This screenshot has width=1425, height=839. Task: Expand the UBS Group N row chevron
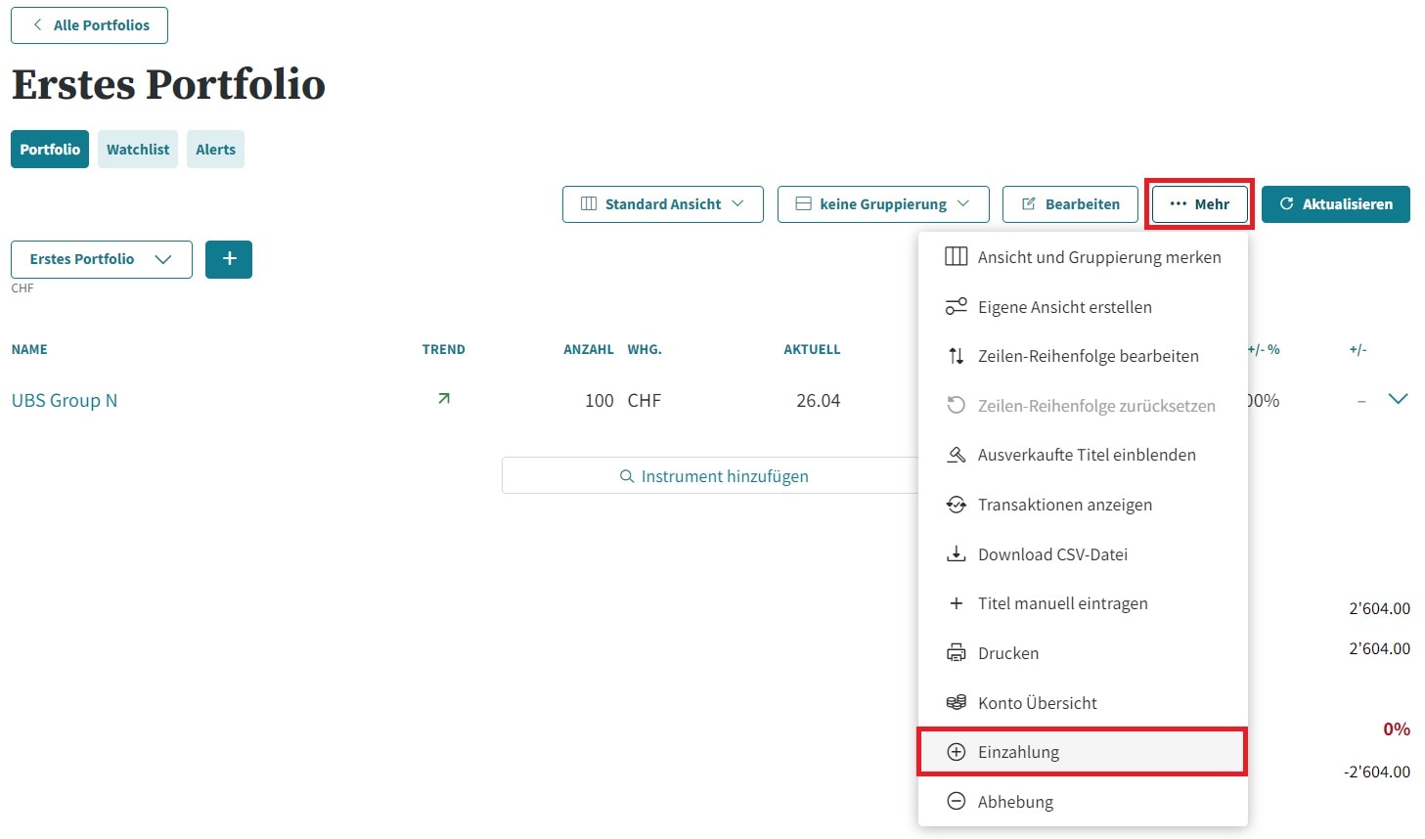[x=1398, y=399]
